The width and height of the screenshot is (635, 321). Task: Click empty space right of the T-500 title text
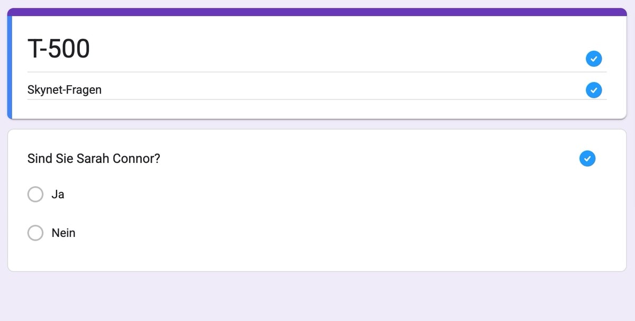click(317, 50)
